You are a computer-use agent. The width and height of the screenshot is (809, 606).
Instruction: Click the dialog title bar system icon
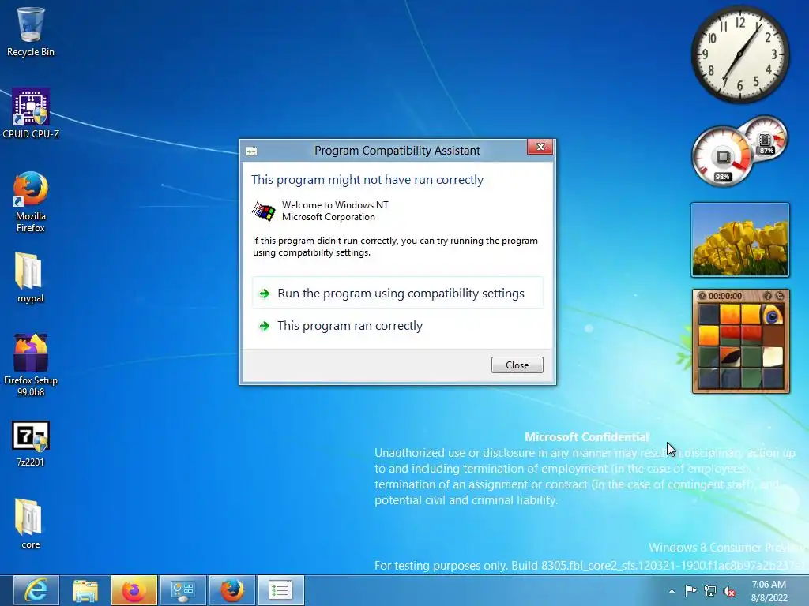(251, 151)
